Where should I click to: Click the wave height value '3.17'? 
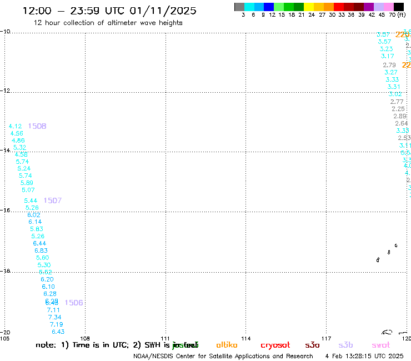pos(388,56)
